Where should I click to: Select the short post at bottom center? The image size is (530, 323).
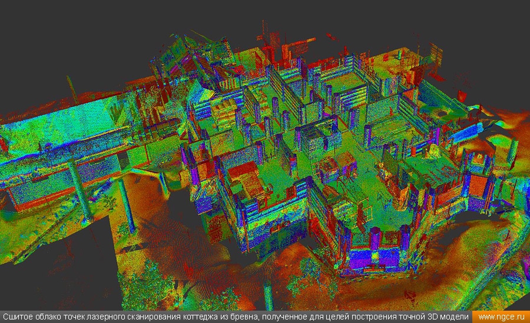pos(268,295)
